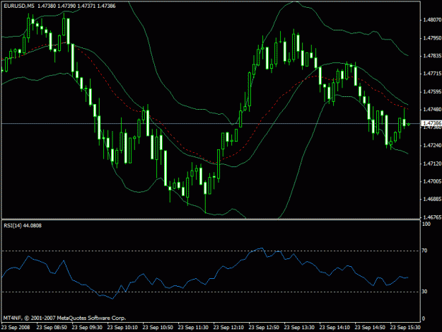Click the RSI level label 30
The width and height of the screenshot is (442, 332).
point(424,292)
